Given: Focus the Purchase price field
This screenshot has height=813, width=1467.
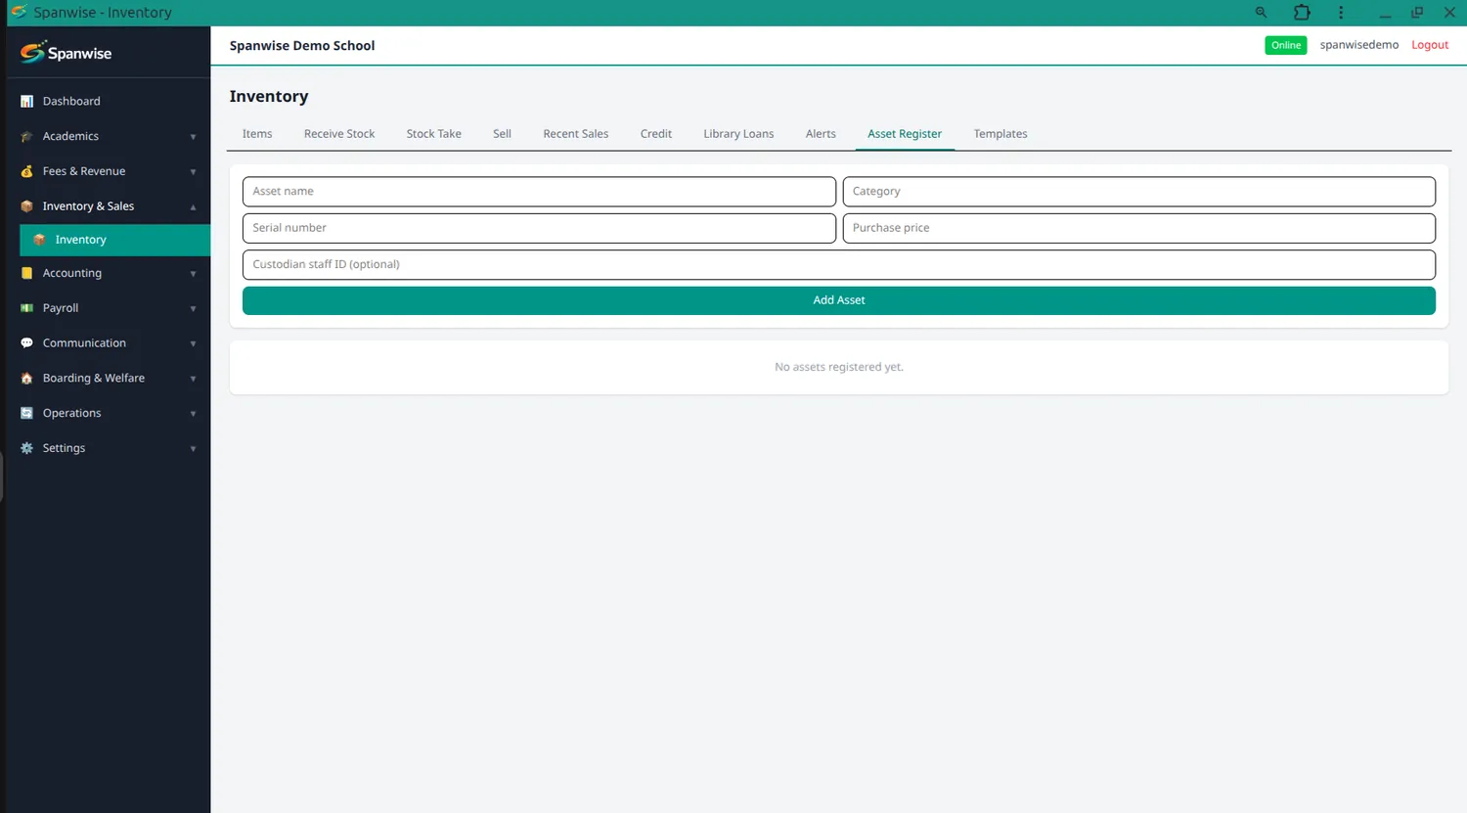Looking at the screenshot, I should (x=1139, y=228).
